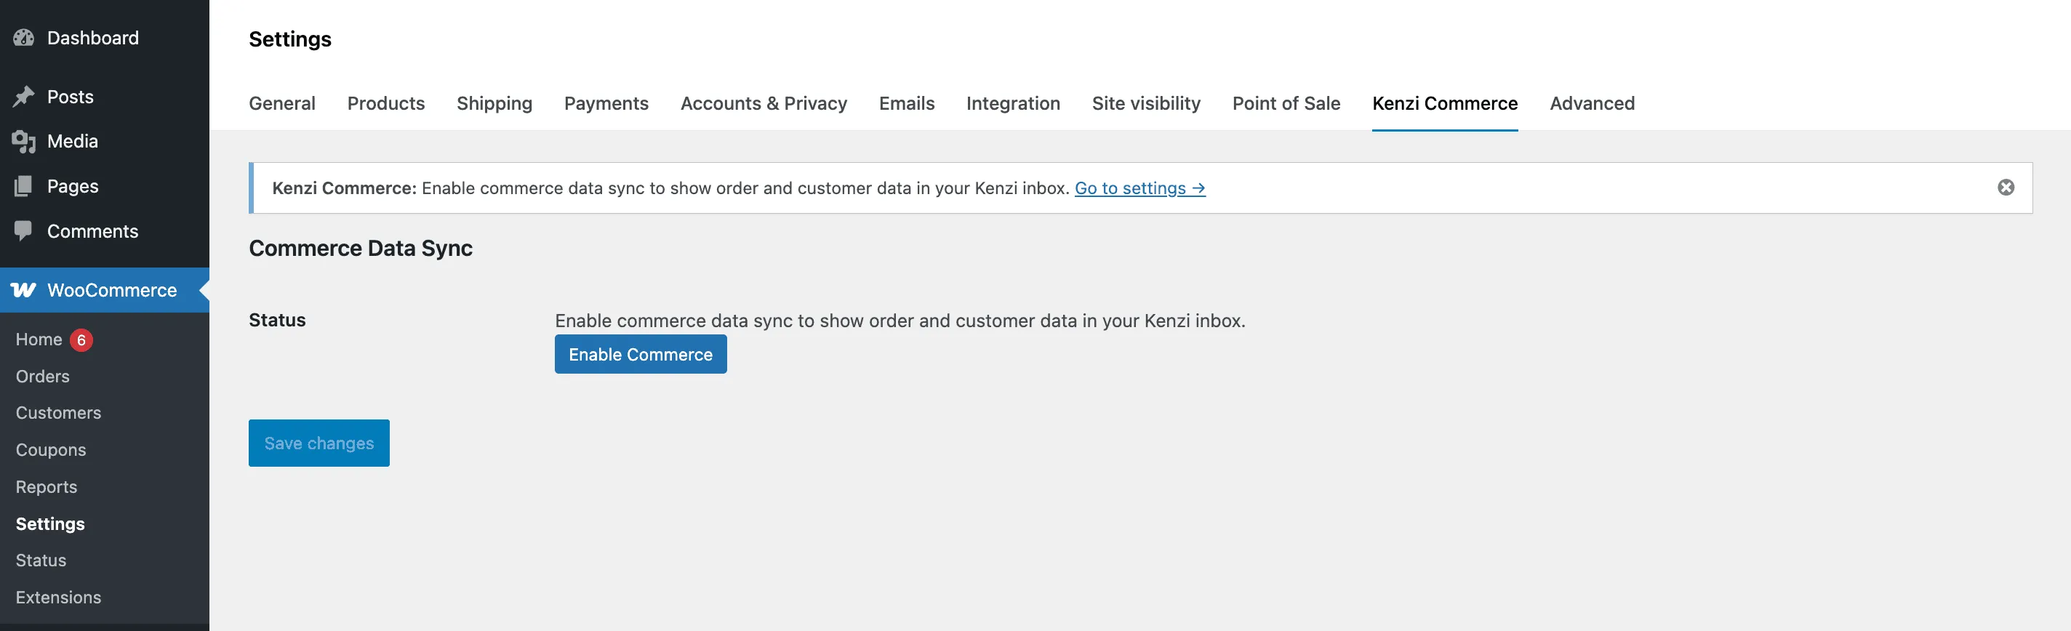The height and width of the screenshot is (631, 2071).
Task: Switch to the Advanced tab
Action: tap(1592, 104)
